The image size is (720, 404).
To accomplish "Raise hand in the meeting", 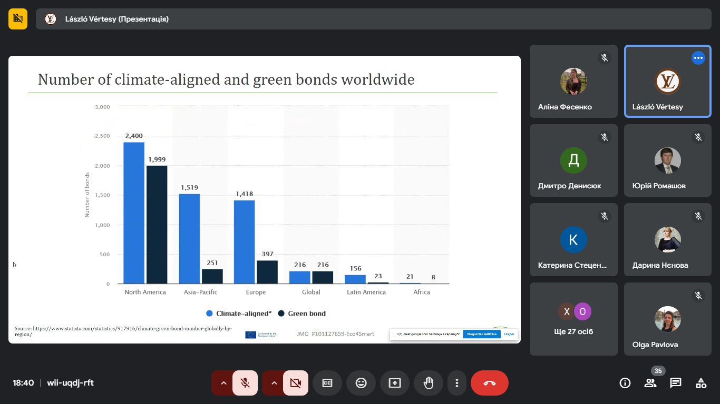I will tap(429, 383).
